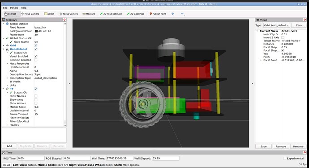Select the Interact tool
Image resolution: width=309 pixels, height=168 pixels.
coord(12,14)
